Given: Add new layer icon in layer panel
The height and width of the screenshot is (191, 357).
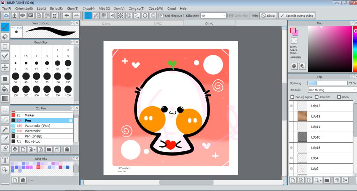Looking at the screenshot, I should click(293, 180).
